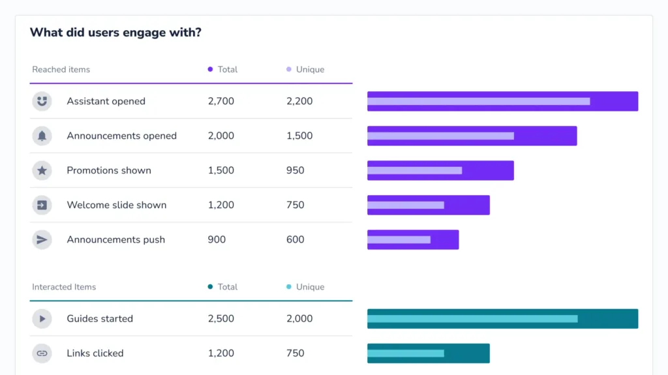Click the 'Interacted Items' column header
This screenshot has width=668, height=375.
click(x=64, y=287)
